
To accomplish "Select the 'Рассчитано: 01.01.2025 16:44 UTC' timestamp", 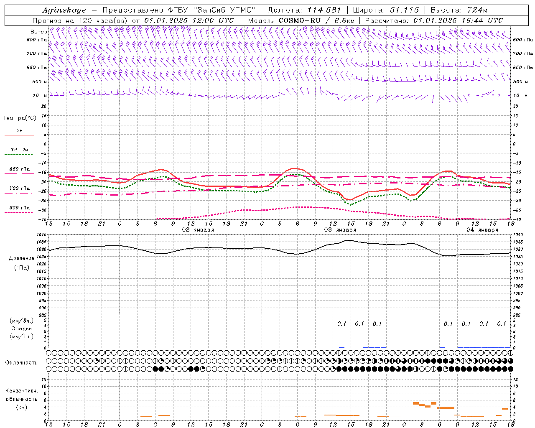I will (434, 20).
